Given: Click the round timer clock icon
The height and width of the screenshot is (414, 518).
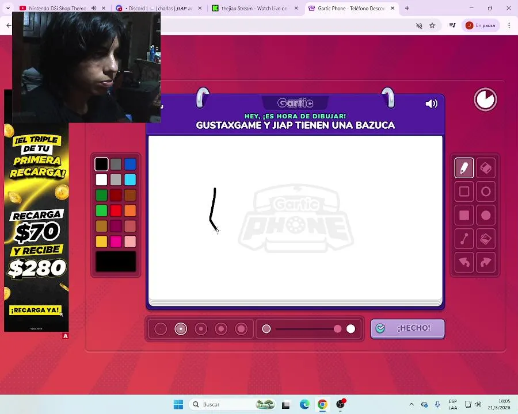Looking at the screenshot, I should 485,99.
